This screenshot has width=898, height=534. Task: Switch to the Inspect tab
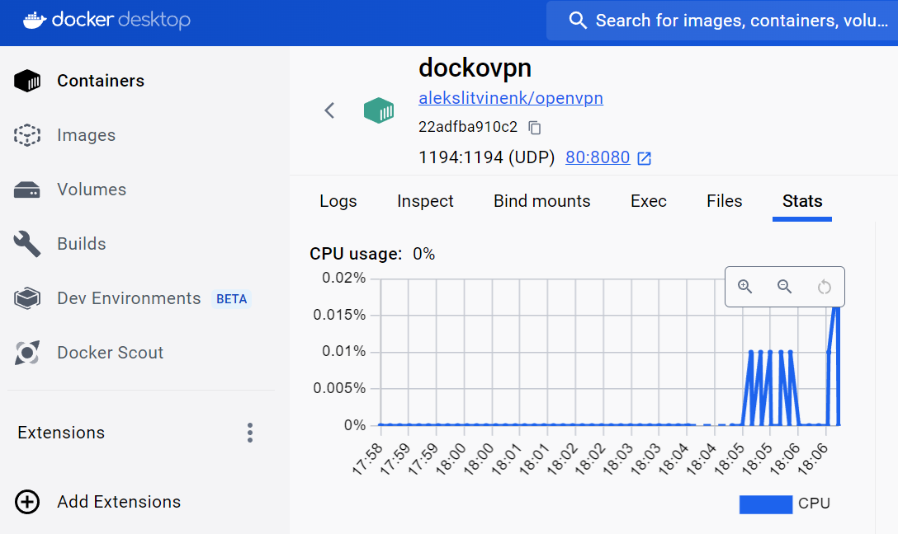tap(425, 201)
